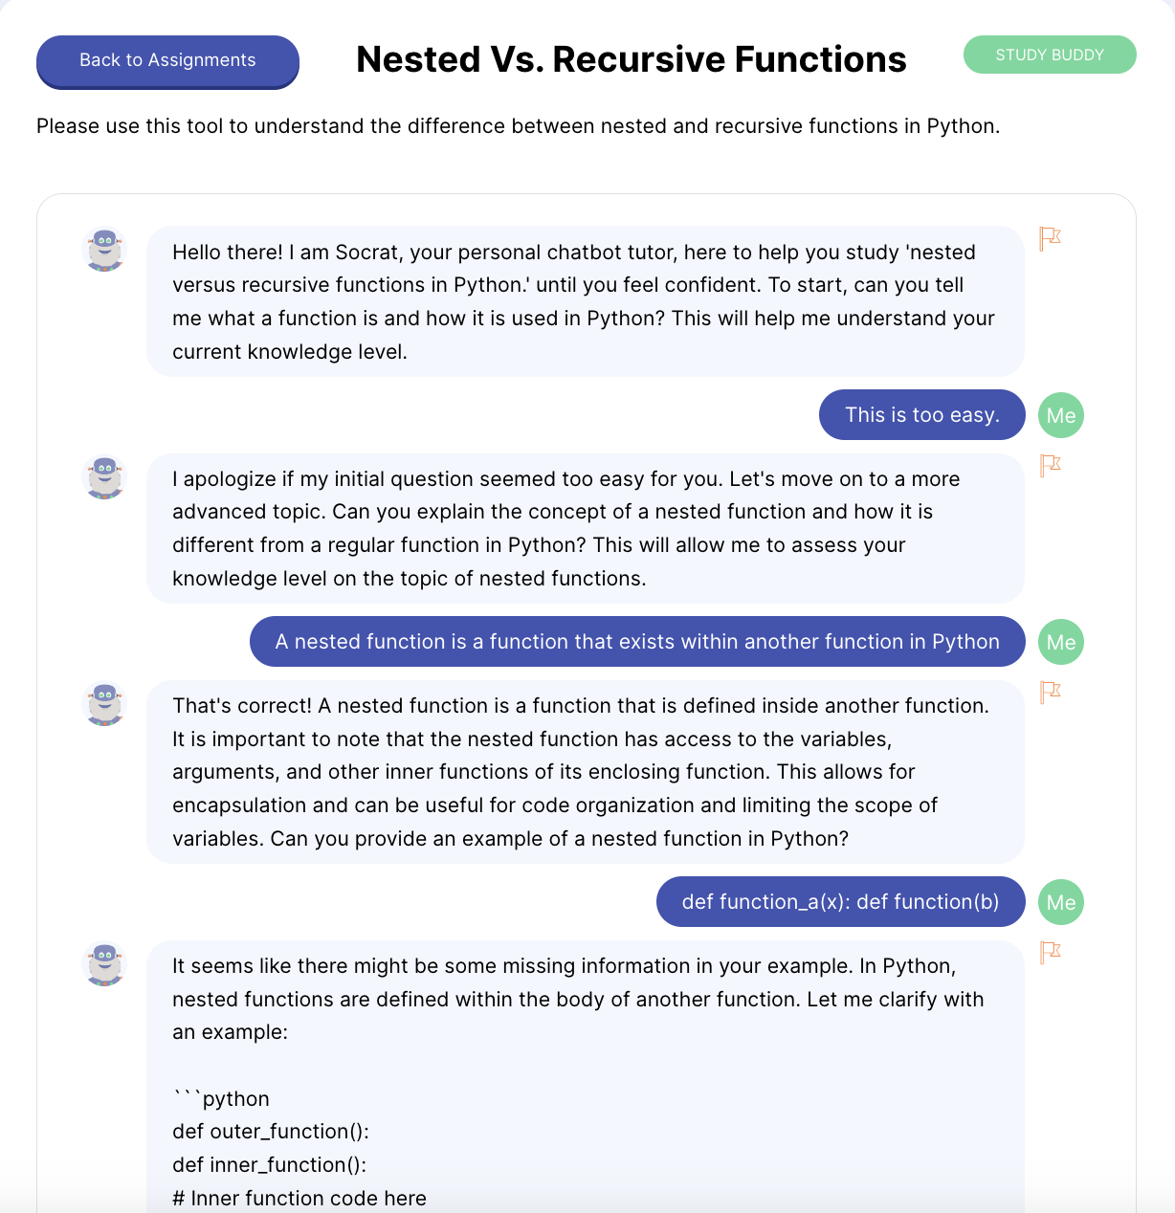Click the Nested Vs. Recursive Functions heading
Screen dimensions: 1175x1213
pyautogui.click(x=632, y=59)
